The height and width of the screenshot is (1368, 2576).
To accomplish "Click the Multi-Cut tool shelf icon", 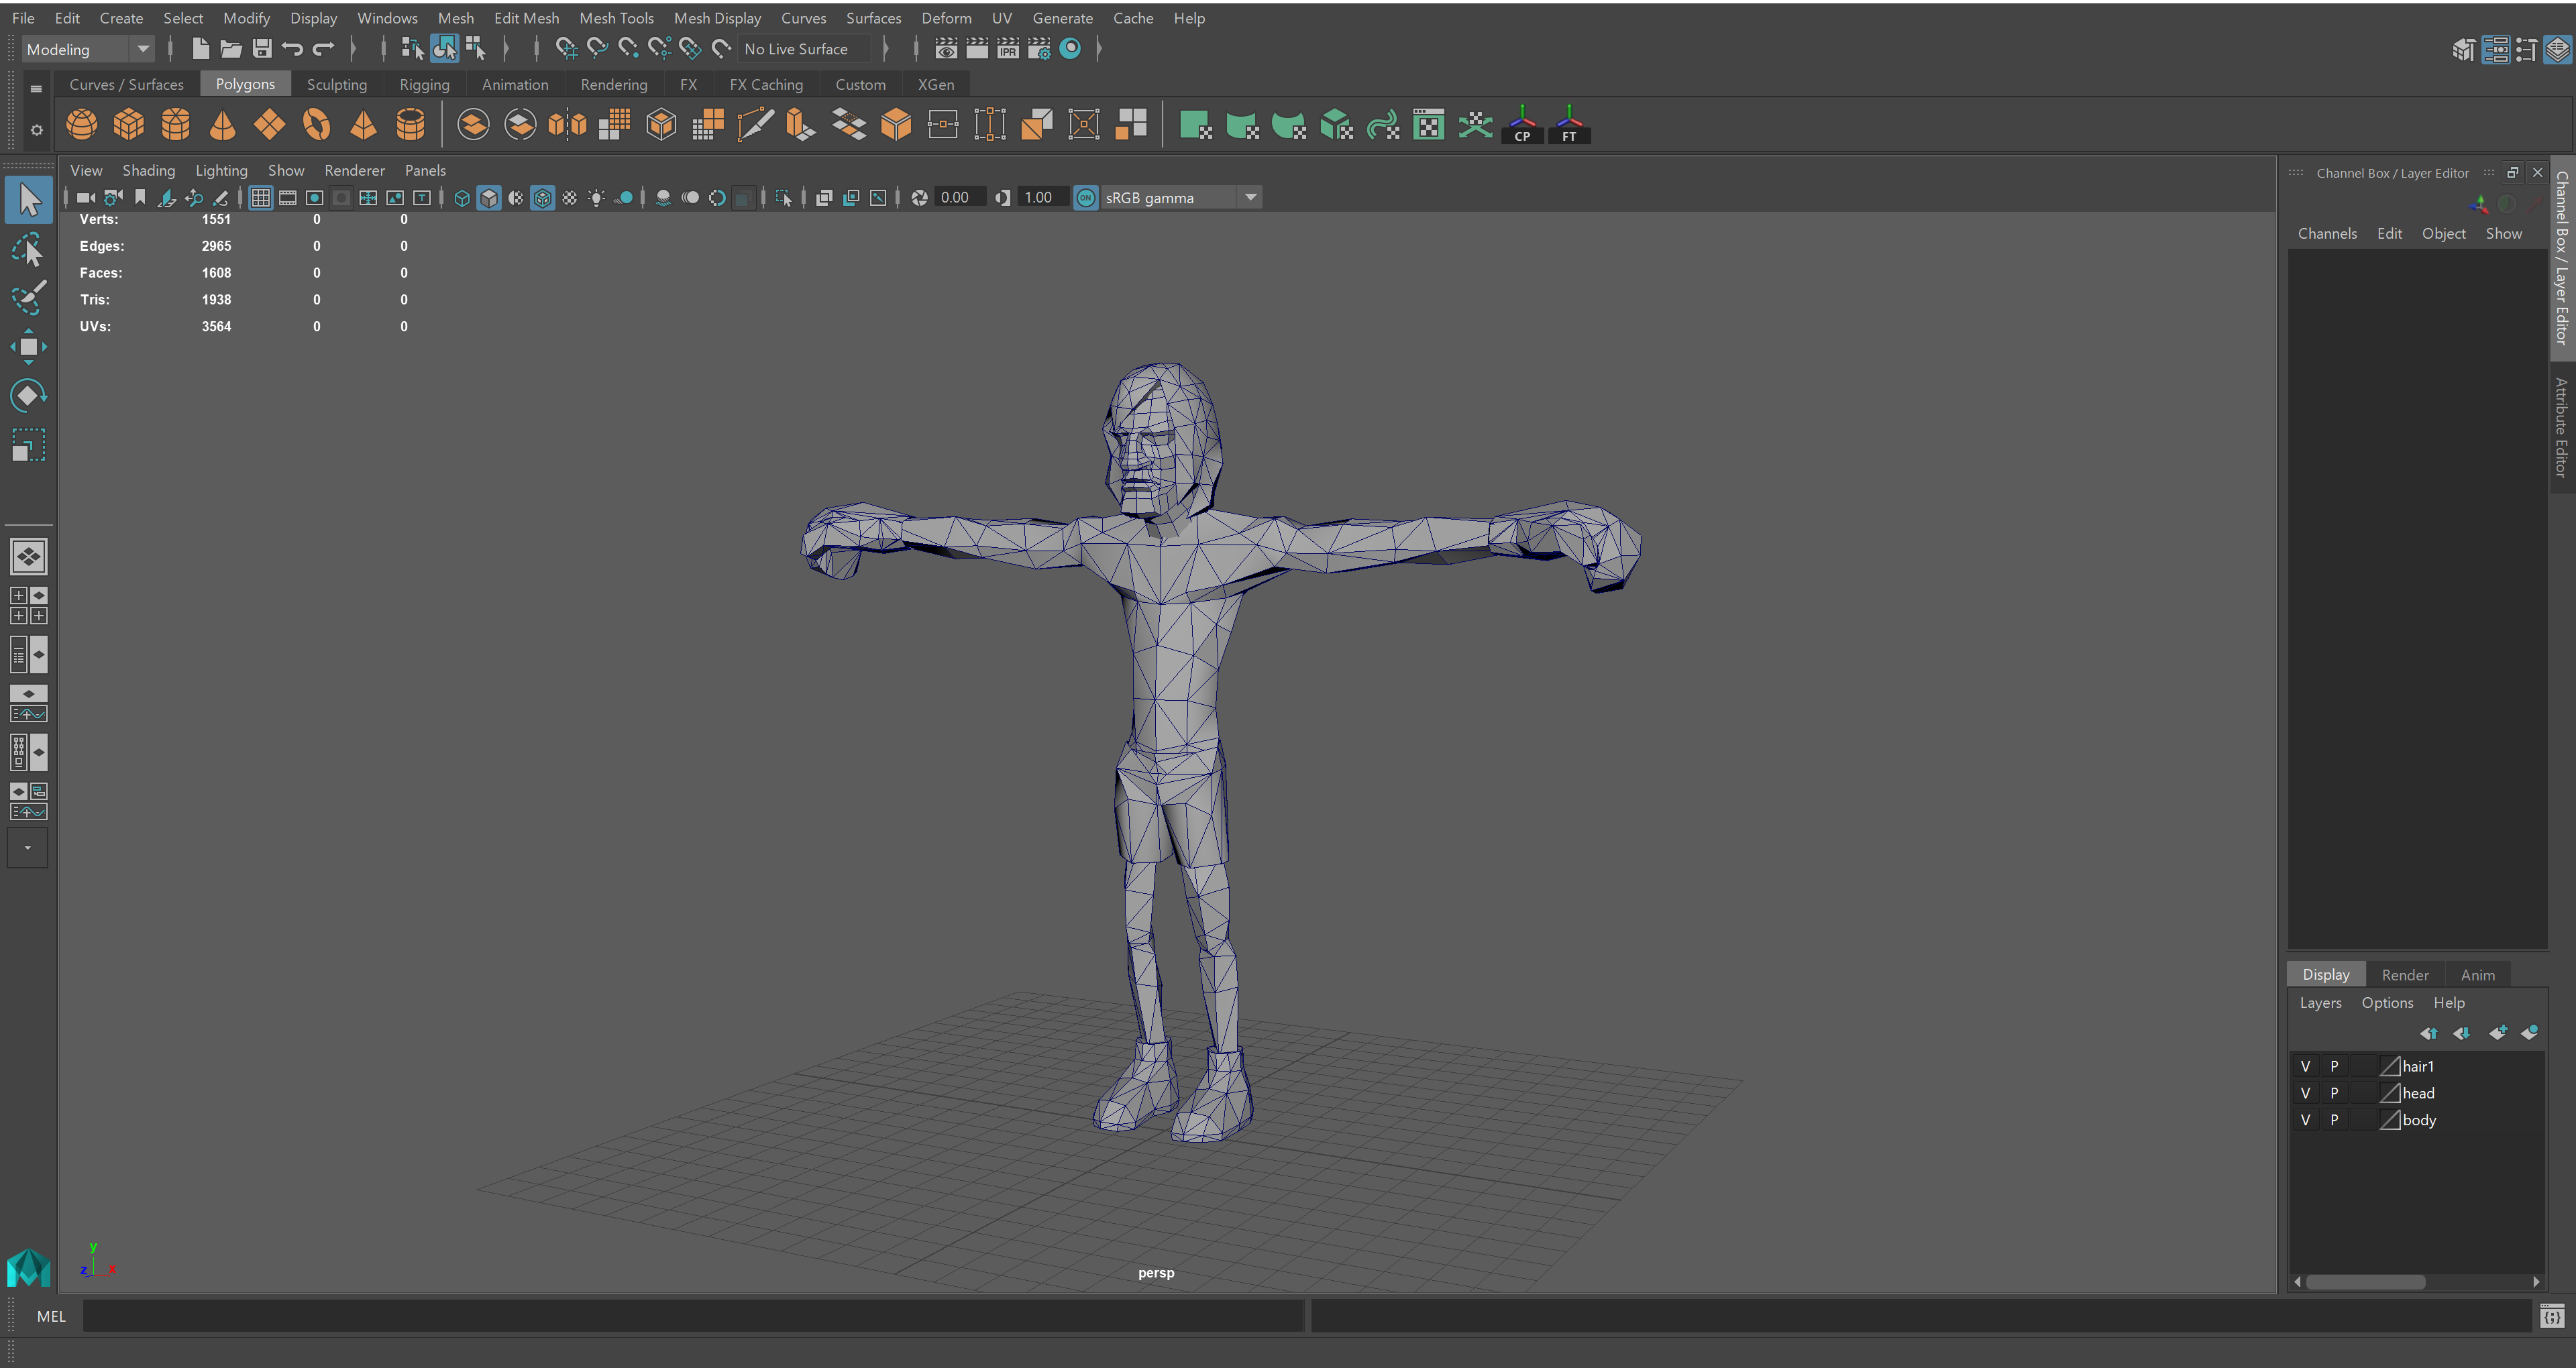I will [x=755, y=125].
